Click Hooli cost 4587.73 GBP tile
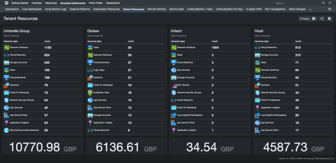Image resolution: width=336 pixels, height=163 pixels. point(293,146)
